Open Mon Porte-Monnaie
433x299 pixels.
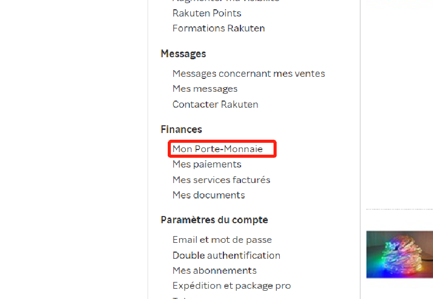pyautogui.click(x=217, y=149)
